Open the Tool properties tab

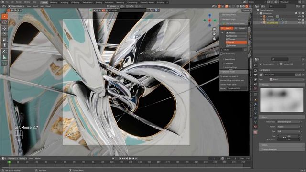click(x=255, y=65)
